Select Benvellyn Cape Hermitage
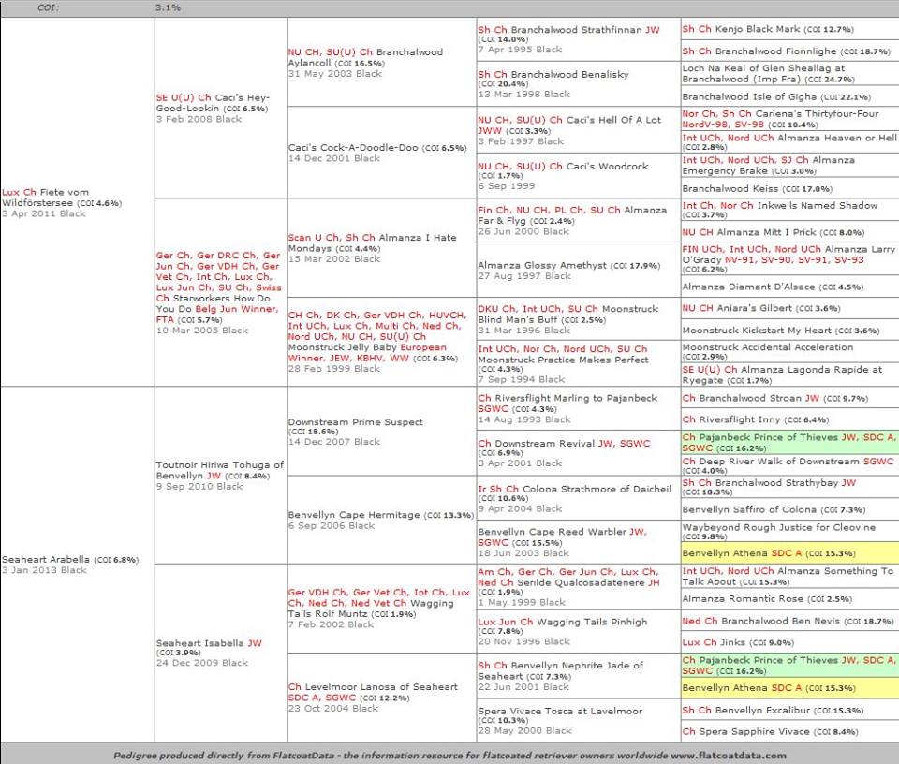The image size is (899, 764). [354, 515]
